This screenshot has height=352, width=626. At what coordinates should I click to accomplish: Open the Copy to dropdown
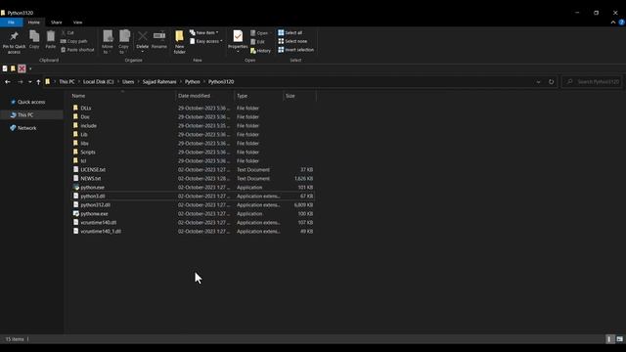click(x=124, y=42)
